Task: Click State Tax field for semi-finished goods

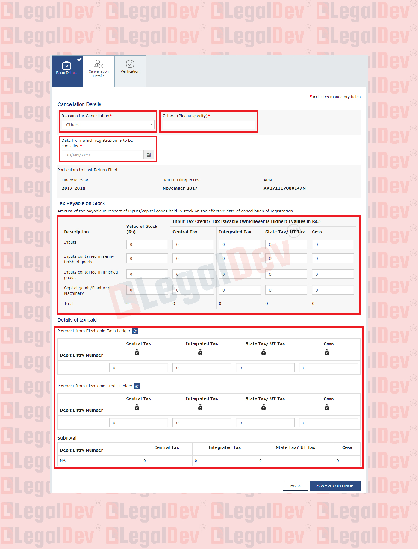Action: 286,259
